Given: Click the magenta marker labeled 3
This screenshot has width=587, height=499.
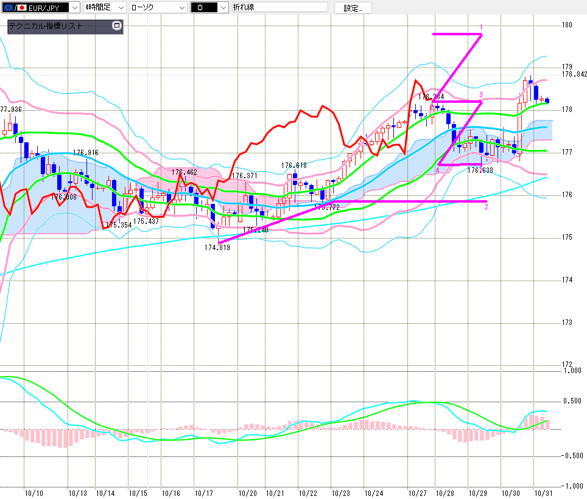Looking at the screenshot, I should coord(480,95).
